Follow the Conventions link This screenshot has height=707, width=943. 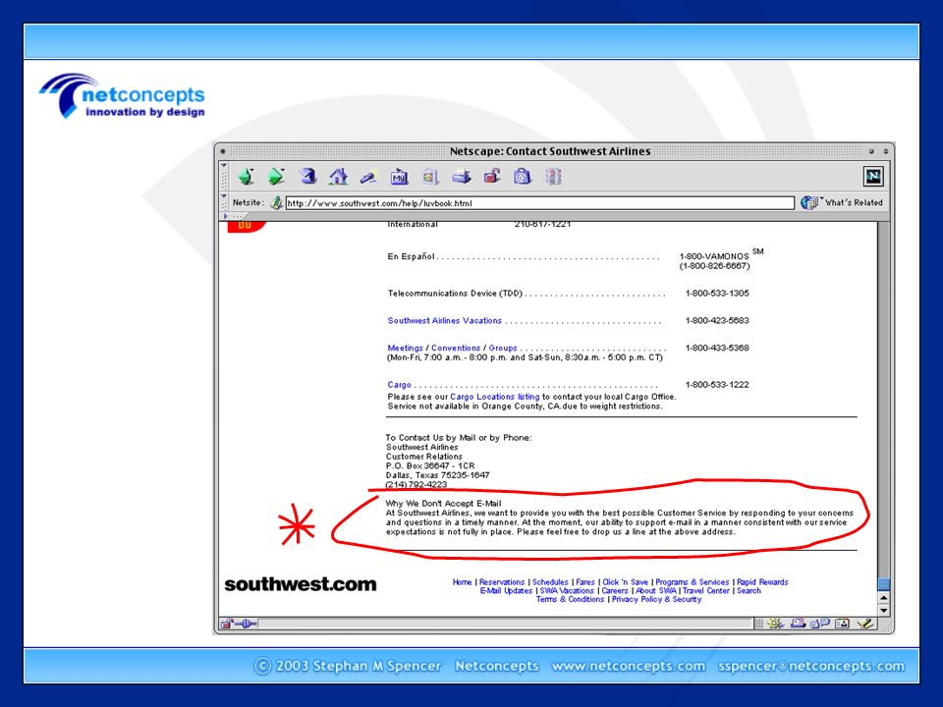point(455,348)
